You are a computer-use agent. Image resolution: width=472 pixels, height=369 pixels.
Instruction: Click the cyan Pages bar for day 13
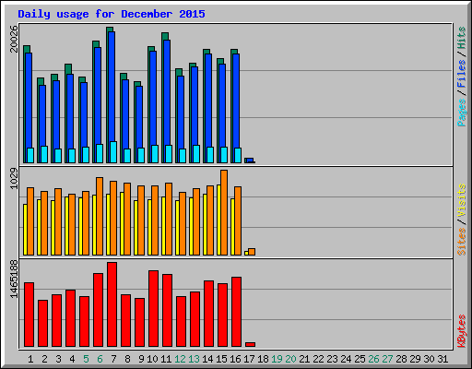(196, 154)
